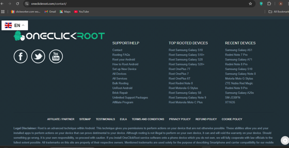Open All Services link

[120, 79]
